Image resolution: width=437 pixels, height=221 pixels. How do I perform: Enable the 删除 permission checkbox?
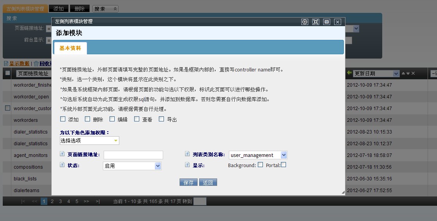(88, 119)
